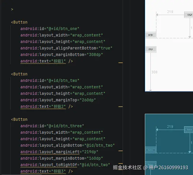
Task: Select the 按钮2 button in the design preview
Action: tap(151, 35)
